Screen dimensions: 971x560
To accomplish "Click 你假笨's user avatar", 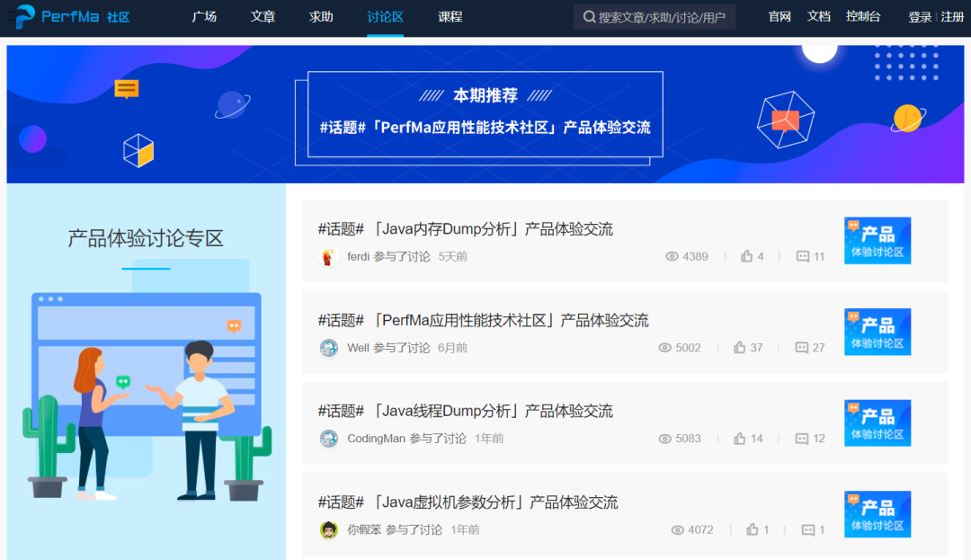I will tap(329, 530).
